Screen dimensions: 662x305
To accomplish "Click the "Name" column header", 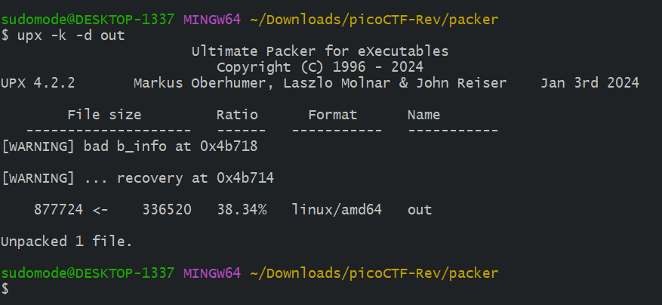I will pos(423,116).
